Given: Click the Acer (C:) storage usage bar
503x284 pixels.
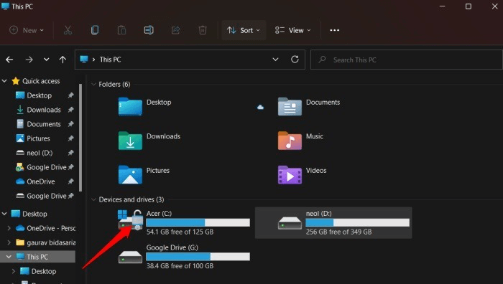Looking at the screenshot, I should point(198,222).
